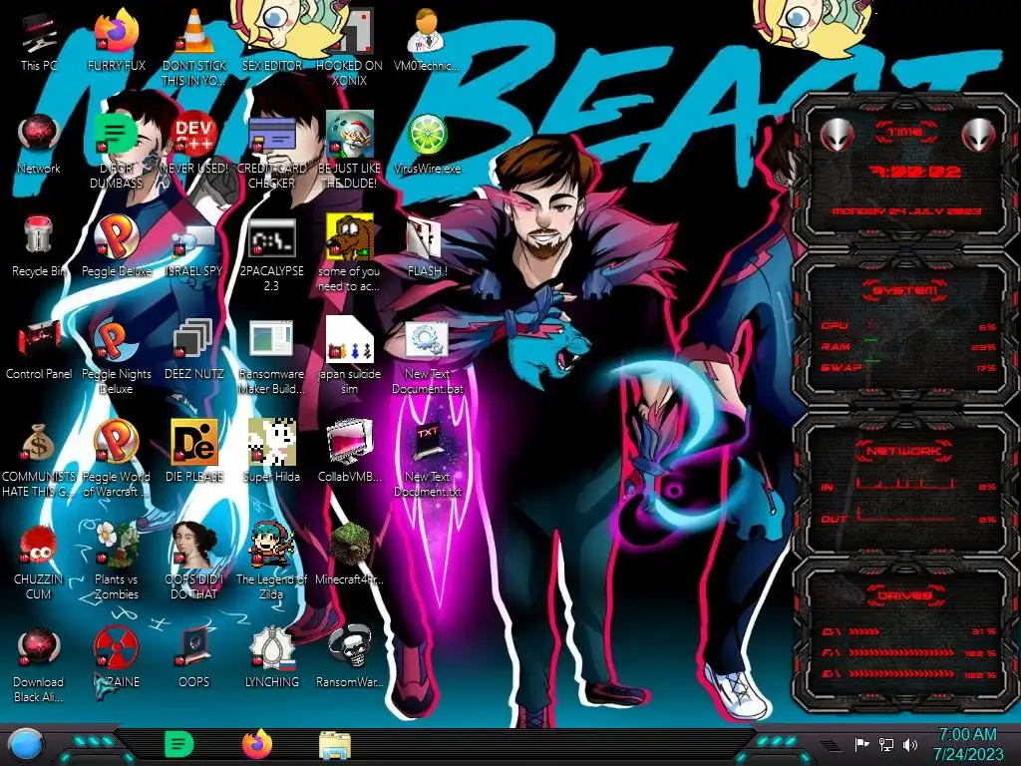Select the COMMUNISTS HATE THIS money bag icon
The image size is (1021, 766).
pos(39,461)
